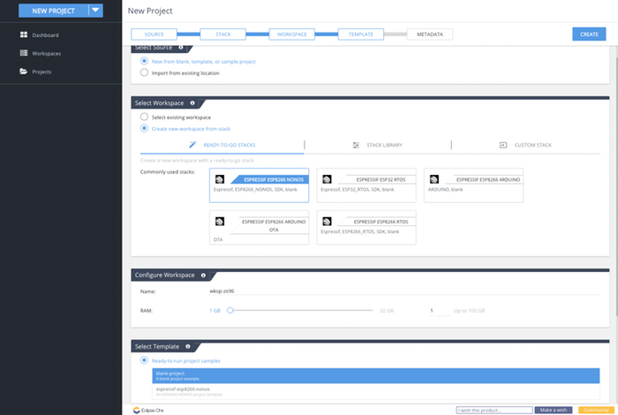Screen dimensions: 618x415
Task: Choose Select existing workspace option
Action: click(144, 117)
